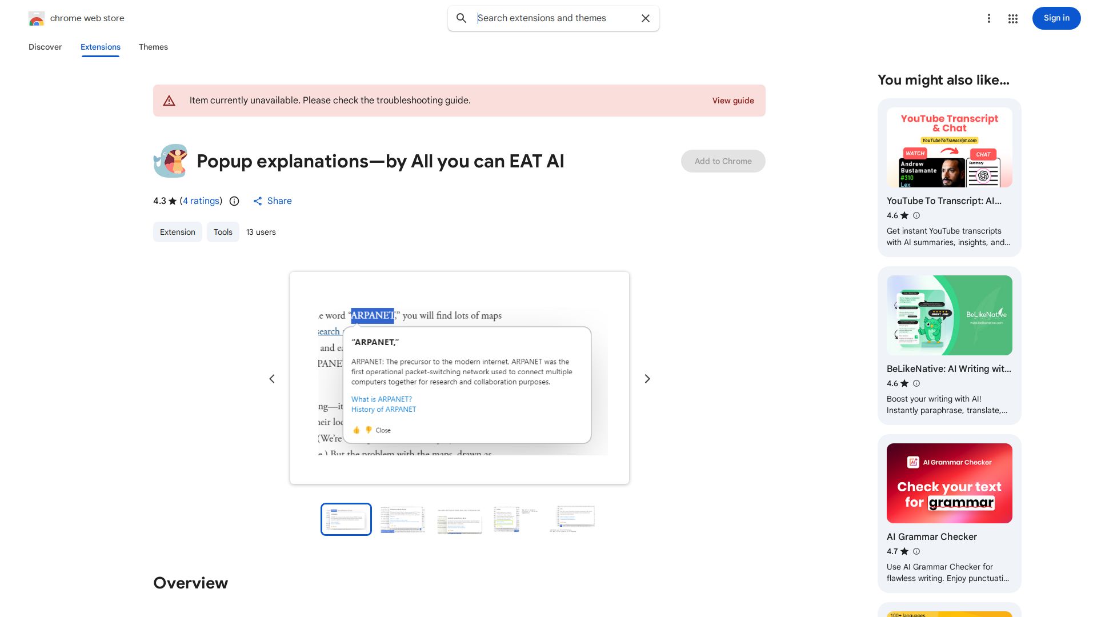Viewport: 1097px width, 617px height.
Task: Click the info icon beside YouTube To Transcript rating
Action: point(916,215)
